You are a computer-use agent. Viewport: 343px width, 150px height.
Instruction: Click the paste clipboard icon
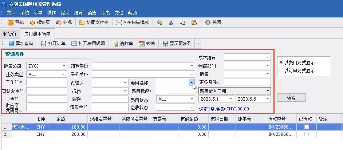pyautogui.click(x=194, y=23)
